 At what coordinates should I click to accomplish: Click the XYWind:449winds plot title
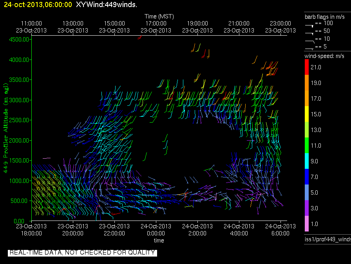click(x=107, y=4)
